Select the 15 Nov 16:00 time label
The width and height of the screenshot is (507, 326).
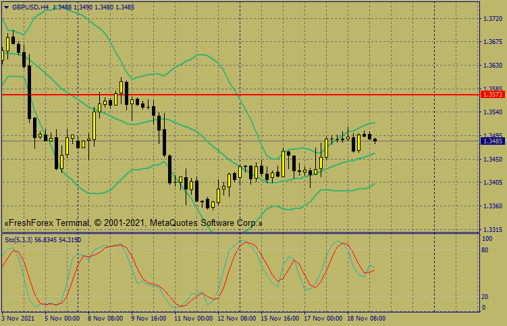pos(279,317)
